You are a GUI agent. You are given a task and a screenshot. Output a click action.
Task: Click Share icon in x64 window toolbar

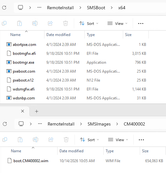click(50, 23)
